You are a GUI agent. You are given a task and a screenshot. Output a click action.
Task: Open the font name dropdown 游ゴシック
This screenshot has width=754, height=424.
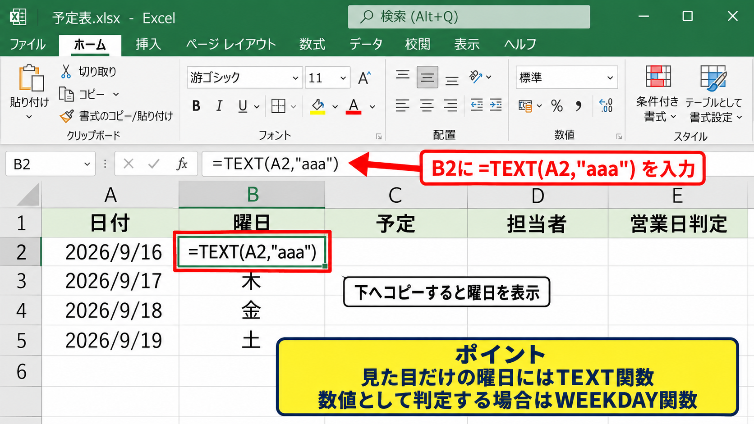(295, 78)
